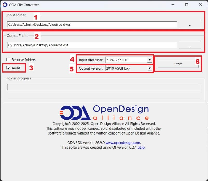
Task: Click the ODA app icon in title bar
Action: [x=5, y=5]
